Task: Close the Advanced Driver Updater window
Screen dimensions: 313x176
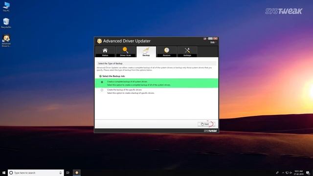Action: click(215, 39)
